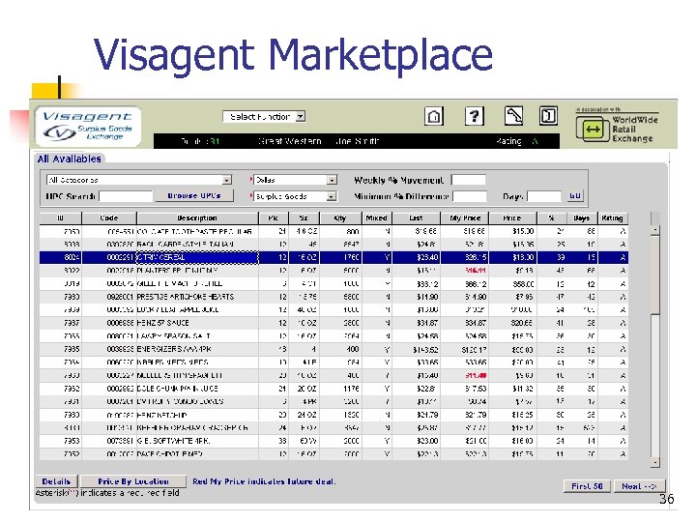Sort by the Days column header

(582, 217)
